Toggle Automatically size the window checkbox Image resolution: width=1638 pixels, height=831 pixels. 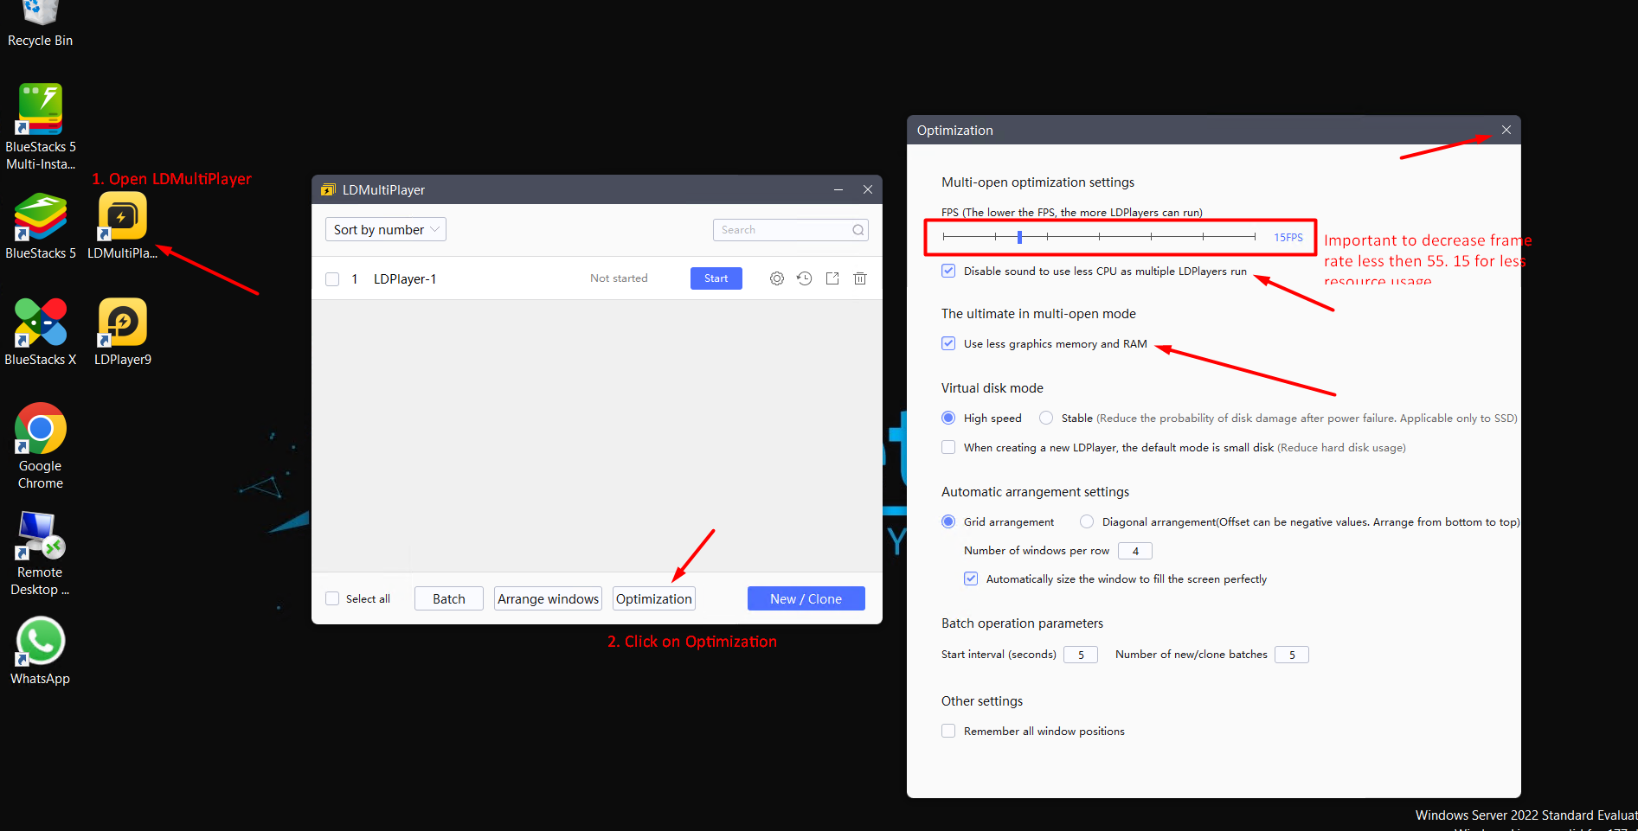971,579
